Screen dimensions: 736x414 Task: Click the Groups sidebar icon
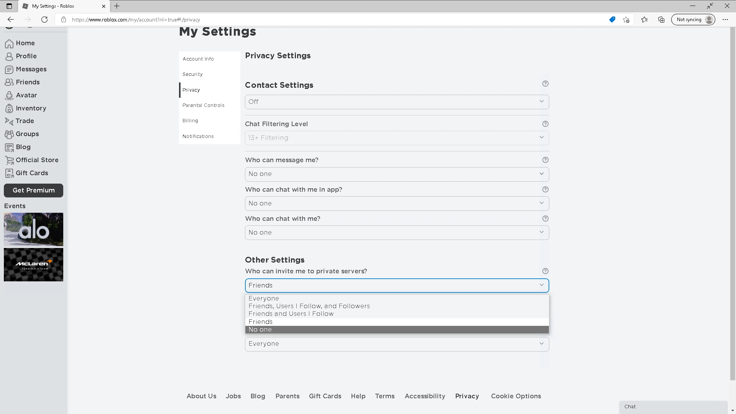pyautogui.click(x=9, y=134)
